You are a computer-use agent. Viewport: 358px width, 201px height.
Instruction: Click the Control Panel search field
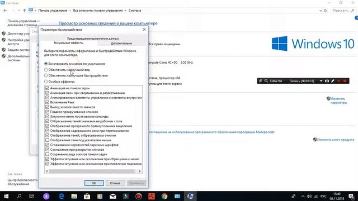tap(342, 11)
